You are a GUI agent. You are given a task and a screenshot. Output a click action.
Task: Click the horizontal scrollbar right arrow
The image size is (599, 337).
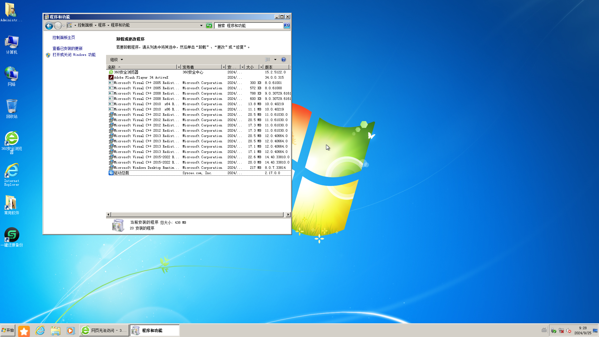[x=288, y=215]
